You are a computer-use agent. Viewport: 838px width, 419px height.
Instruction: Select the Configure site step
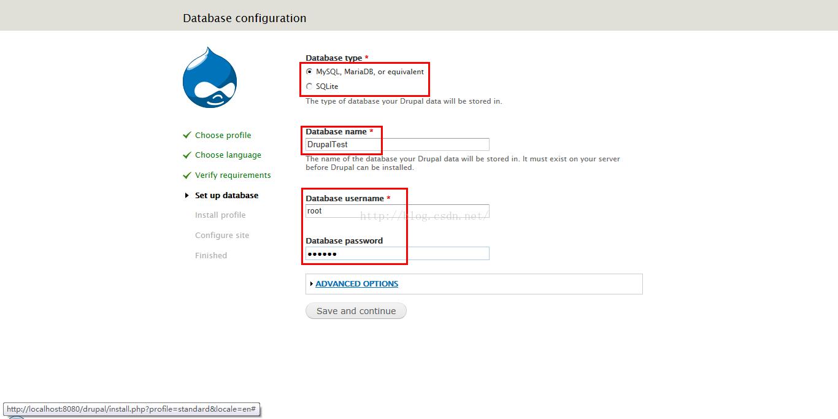222,236
